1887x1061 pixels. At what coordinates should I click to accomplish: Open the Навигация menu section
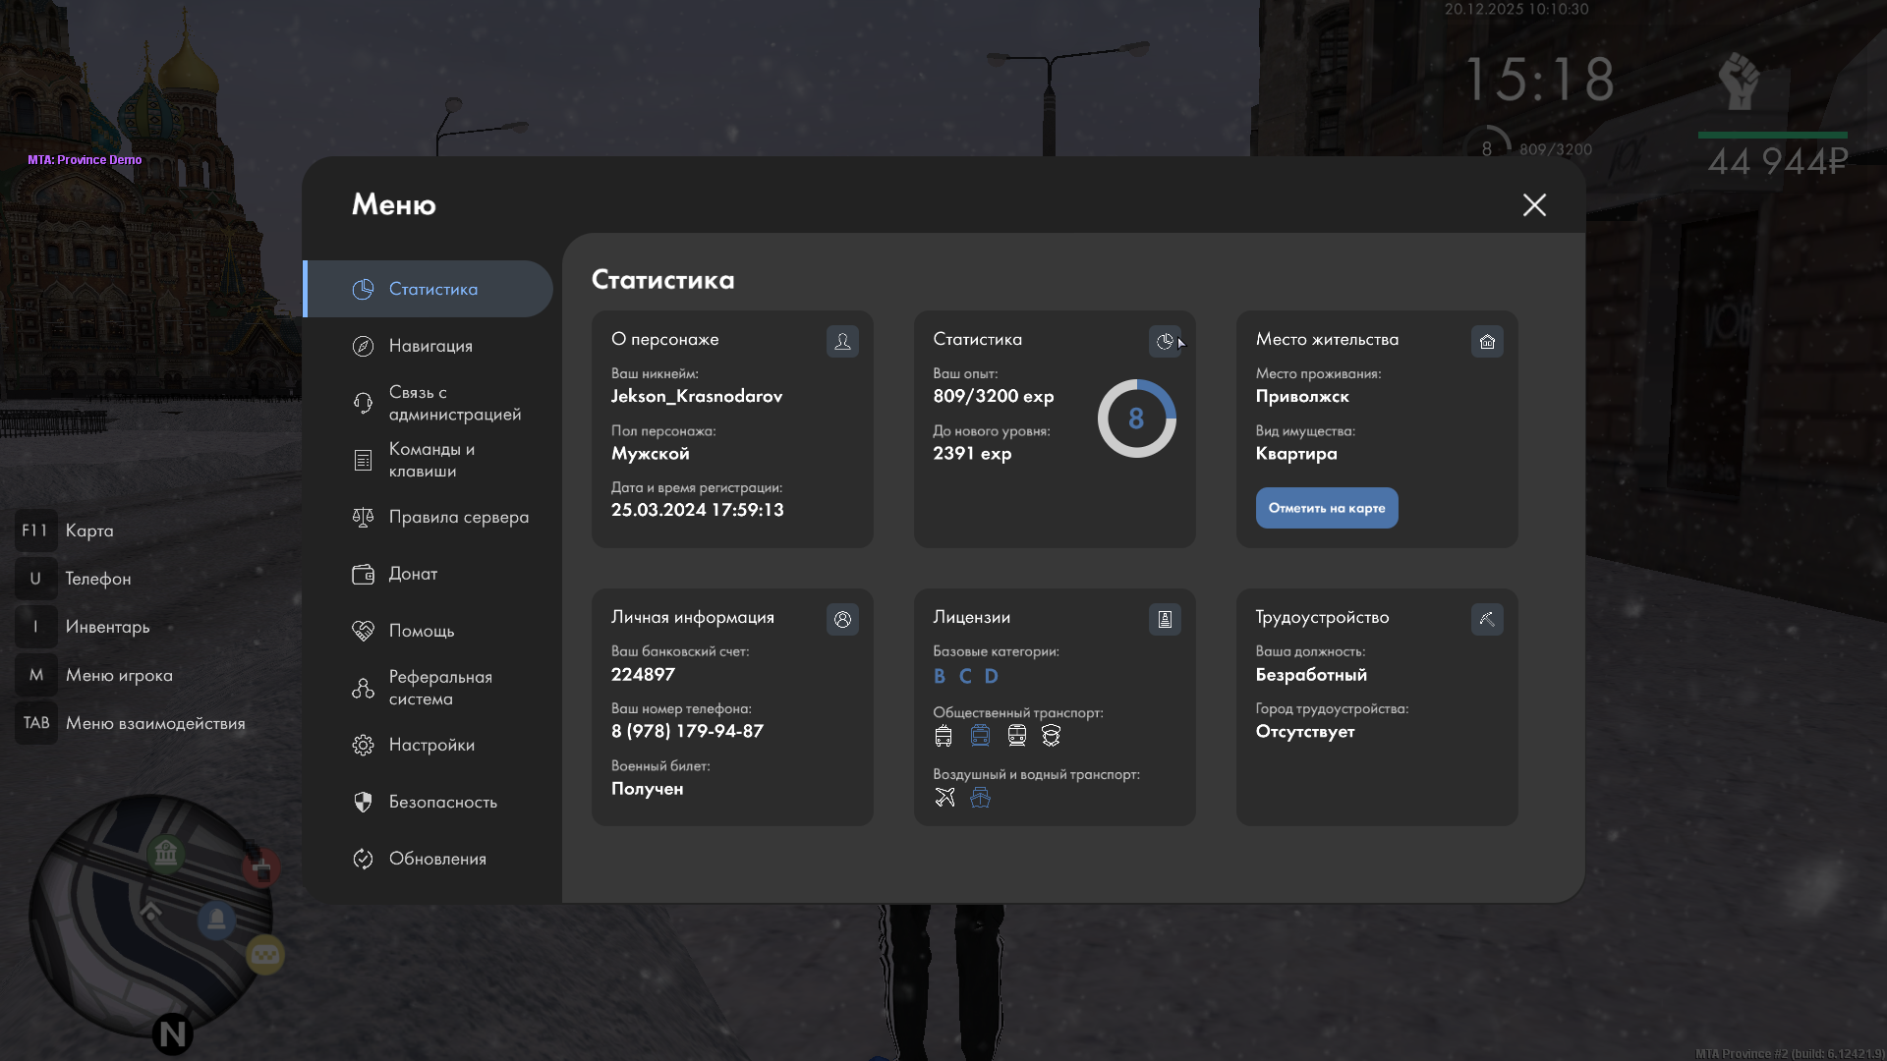coord(430,346)
